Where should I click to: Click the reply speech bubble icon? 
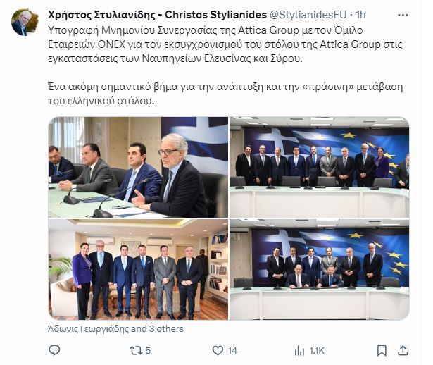(x=54, y=350)
